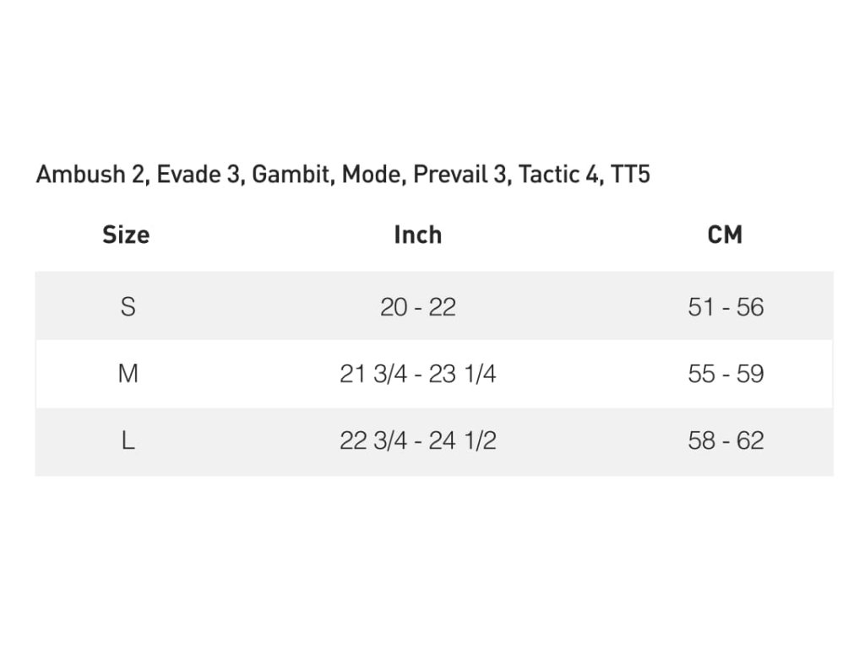The image size is (865, 648).
Task: Select the S size cell
Action: [128, 306]
